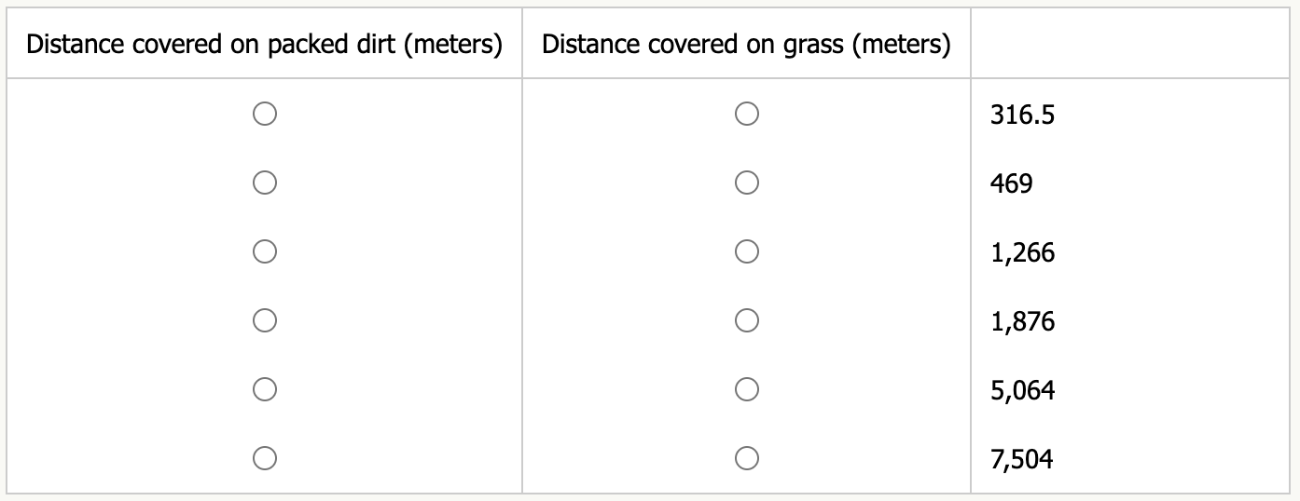Click the 316.5 value label
Screen dimensions: 1300x501
[1022, 115]
